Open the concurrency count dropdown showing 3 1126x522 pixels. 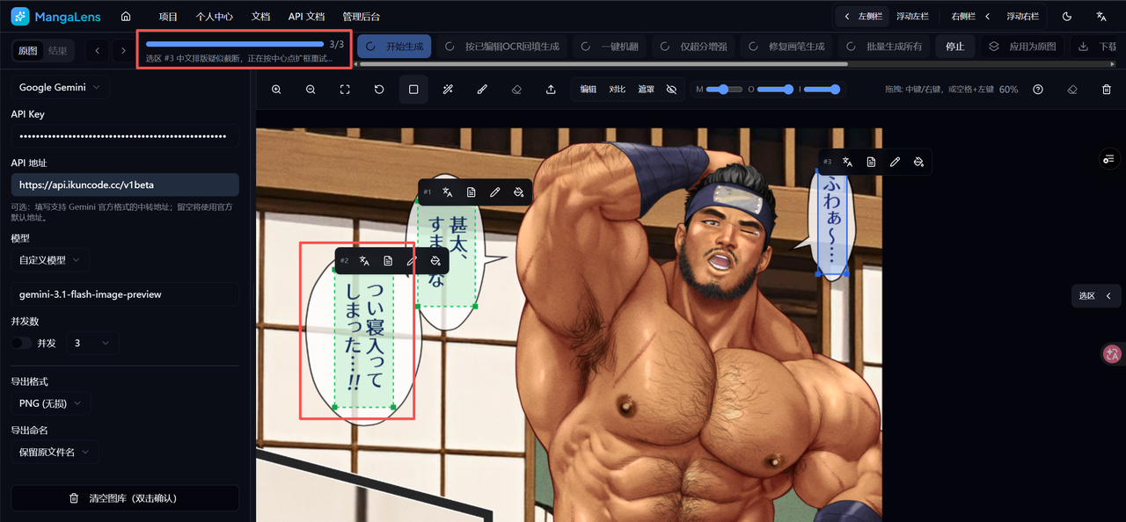[x=92, y=343]
